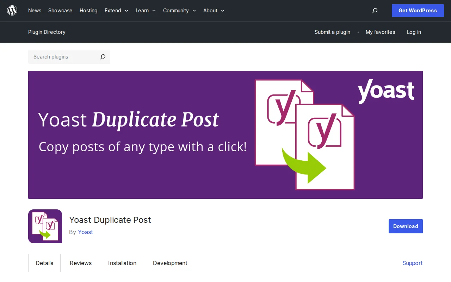
Task: Go to the News menu item
Action: (35, 11)
